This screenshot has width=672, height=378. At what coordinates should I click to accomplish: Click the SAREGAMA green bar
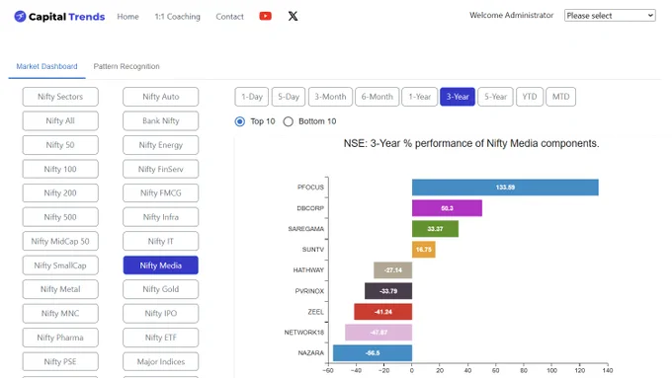click(x=435, y=229)
